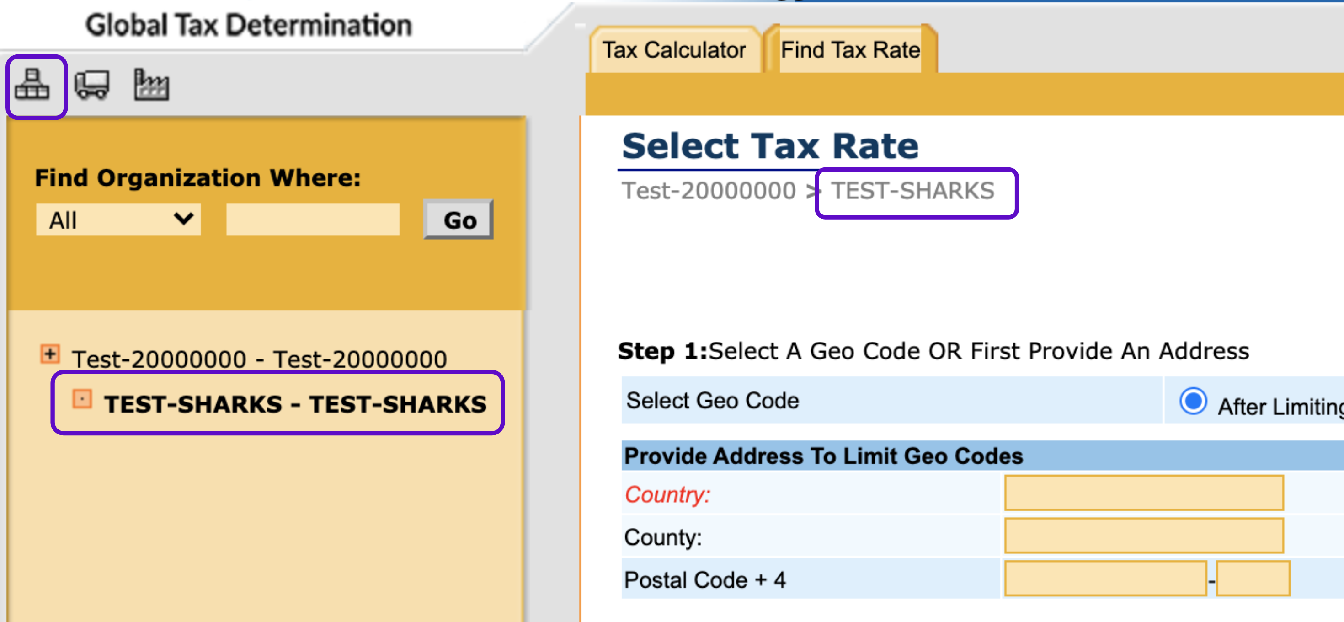Switch to the Tax Calculator tab
1344x622 pixels.
673,51
